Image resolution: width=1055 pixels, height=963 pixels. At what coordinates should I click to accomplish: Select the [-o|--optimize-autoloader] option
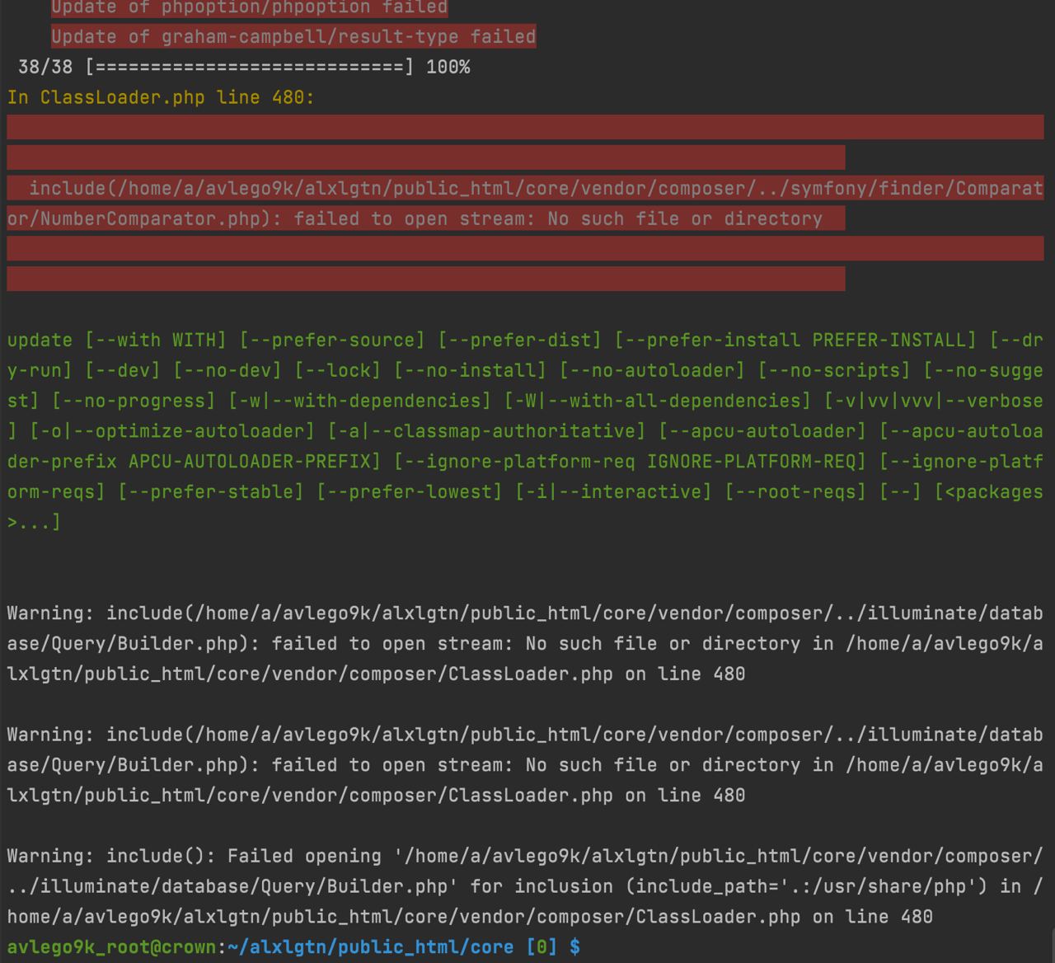point(172,431)
